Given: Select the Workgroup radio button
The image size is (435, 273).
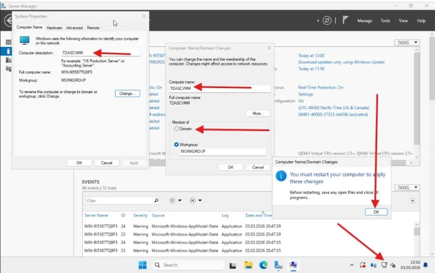Looking at the screenshot, I should pos(177,145).
